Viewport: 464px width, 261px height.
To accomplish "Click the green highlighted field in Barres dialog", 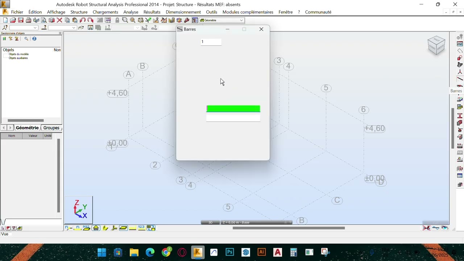I will tap(233, 109).
